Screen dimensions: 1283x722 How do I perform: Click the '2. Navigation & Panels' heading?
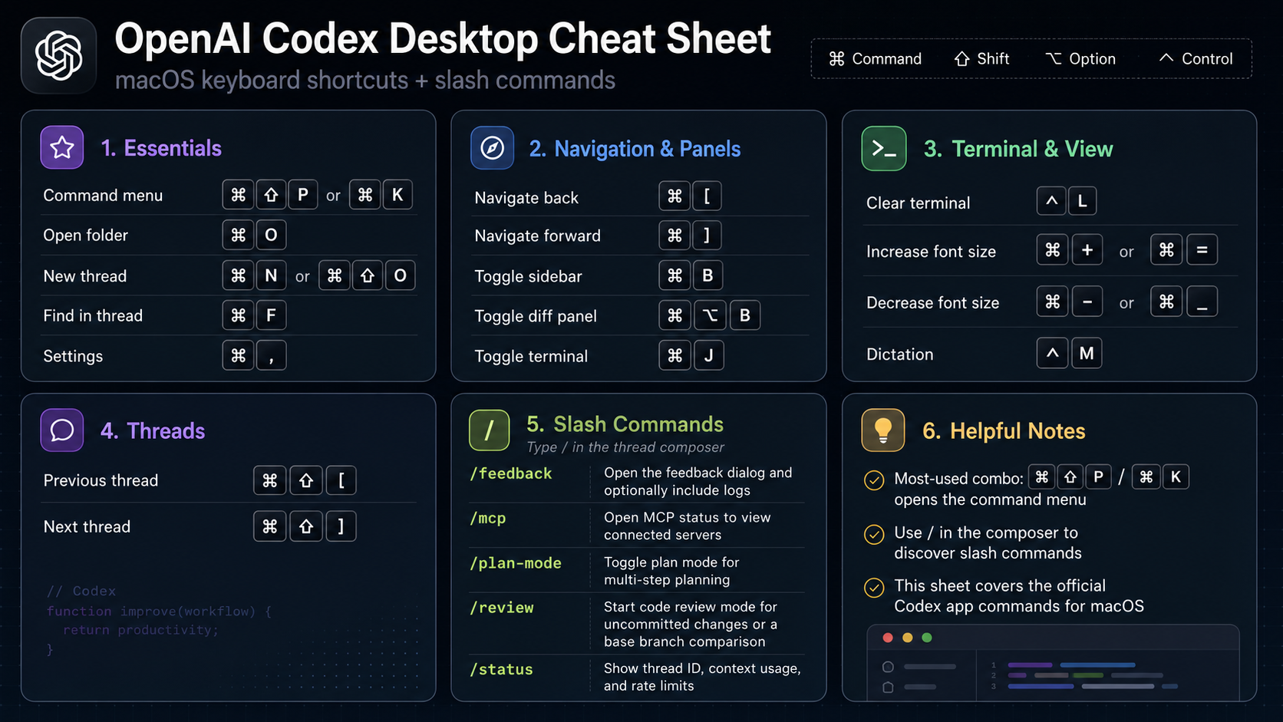(x=635, y=149)
